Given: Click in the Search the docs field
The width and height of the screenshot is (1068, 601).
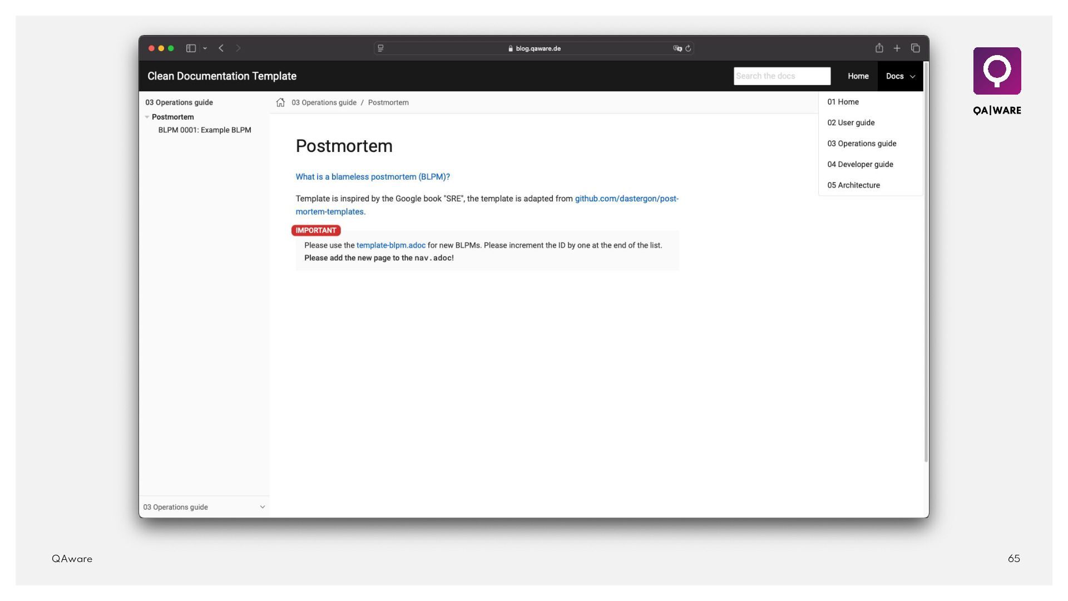Looking at the screenshot, I should (782, 76).
